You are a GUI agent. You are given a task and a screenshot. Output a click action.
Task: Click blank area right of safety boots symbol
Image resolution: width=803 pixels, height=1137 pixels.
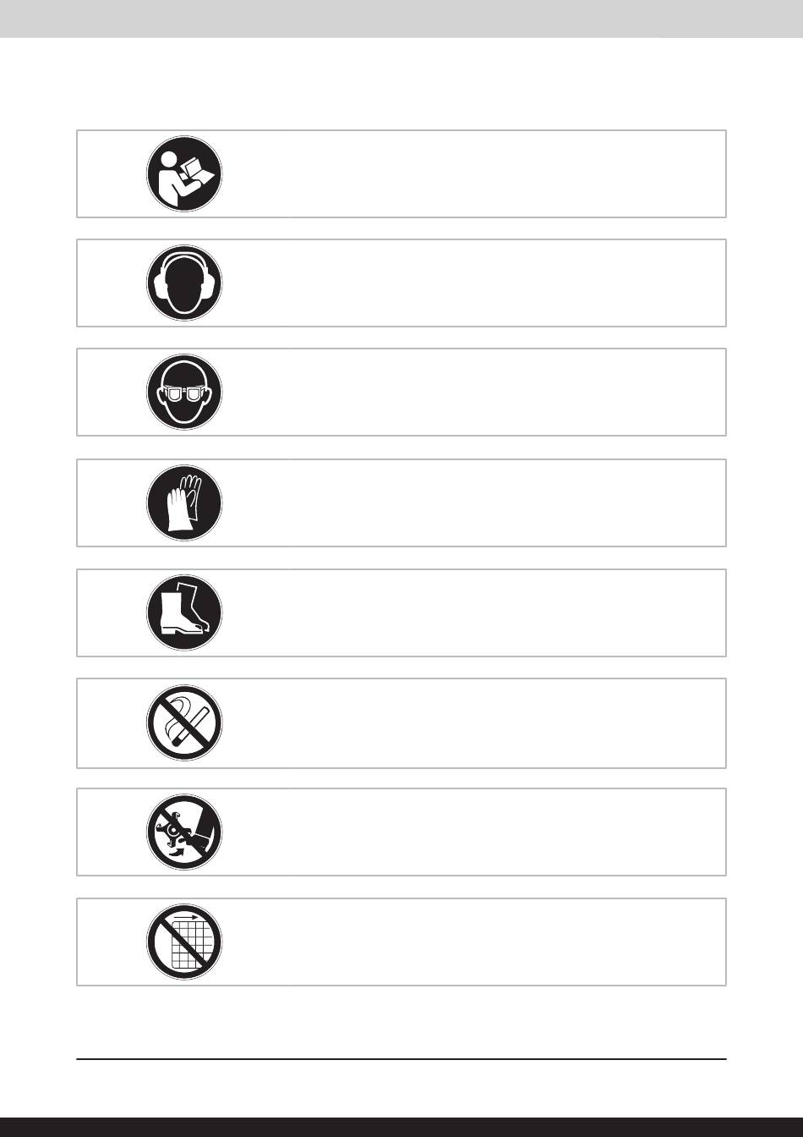[x=473, y=613]
